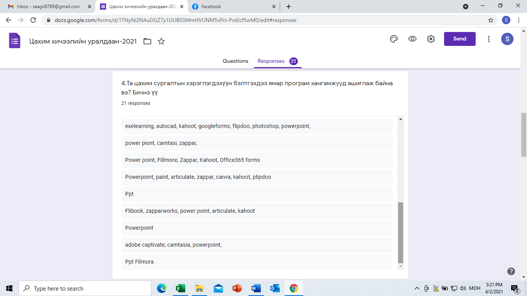Select response 'adobe captivate, camtasia, powerpoint,'

(x=257, y=245)
